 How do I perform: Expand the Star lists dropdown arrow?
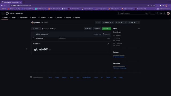(138, 22)
